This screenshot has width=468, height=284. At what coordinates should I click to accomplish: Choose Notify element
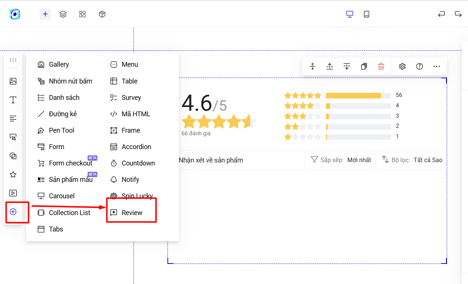(125, 180)
